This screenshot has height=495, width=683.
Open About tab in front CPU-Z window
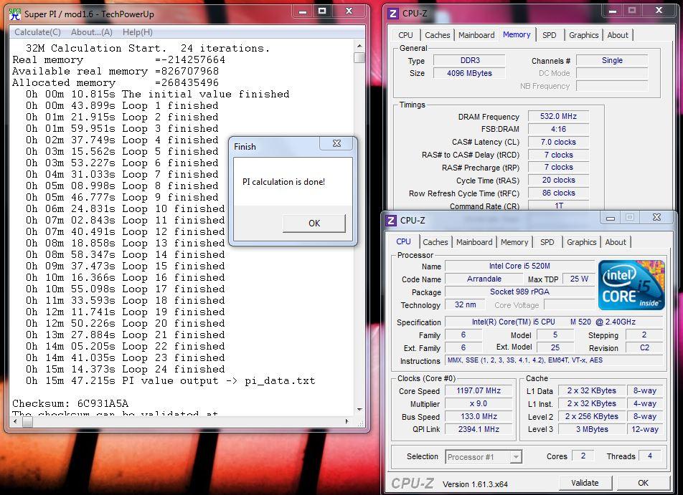click(x=616, y=242)
